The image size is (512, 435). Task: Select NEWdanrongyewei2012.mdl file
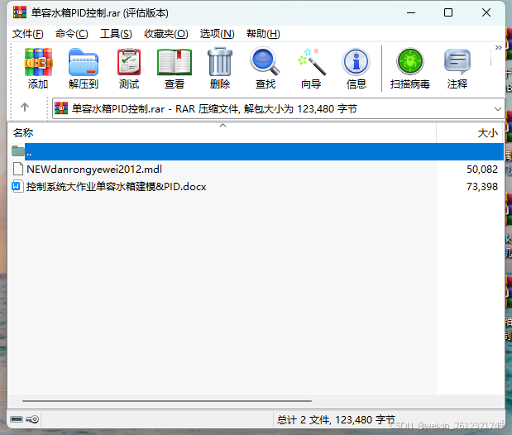pyautogui.click(x=94, y=170)
